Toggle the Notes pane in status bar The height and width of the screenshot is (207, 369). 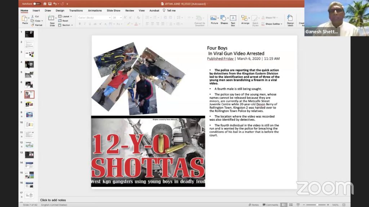tap(253, 205)
